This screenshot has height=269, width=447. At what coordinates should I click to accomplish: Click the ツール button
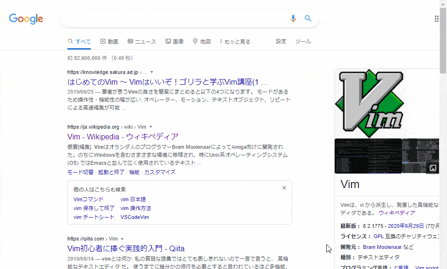(x=303, y=41)
